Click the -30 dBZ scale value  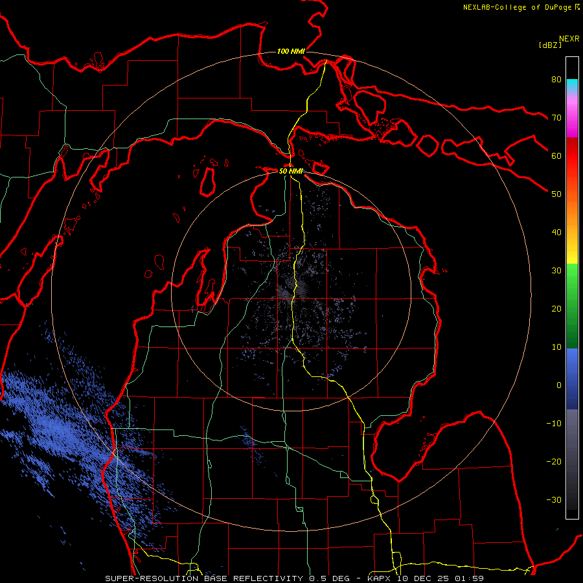pos(554,500)
